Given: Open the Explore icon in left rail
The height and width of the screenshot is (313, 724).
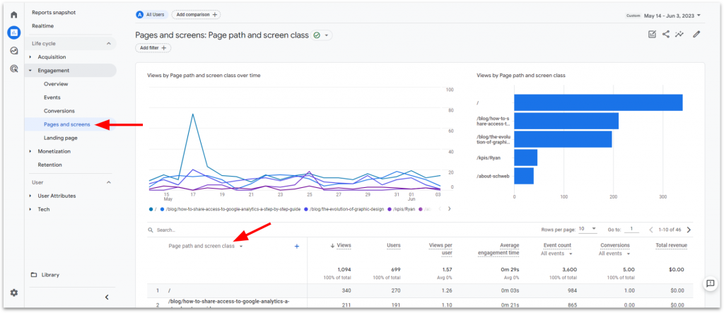Looking at the screenshot, I should 13,51.
